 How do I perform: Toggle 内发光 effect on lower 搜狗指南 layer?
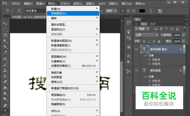pyautogui.click(x=150, y=81)
